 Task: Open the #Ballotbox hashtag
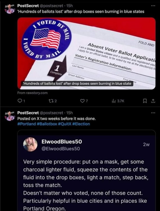(x=47, y=124)
